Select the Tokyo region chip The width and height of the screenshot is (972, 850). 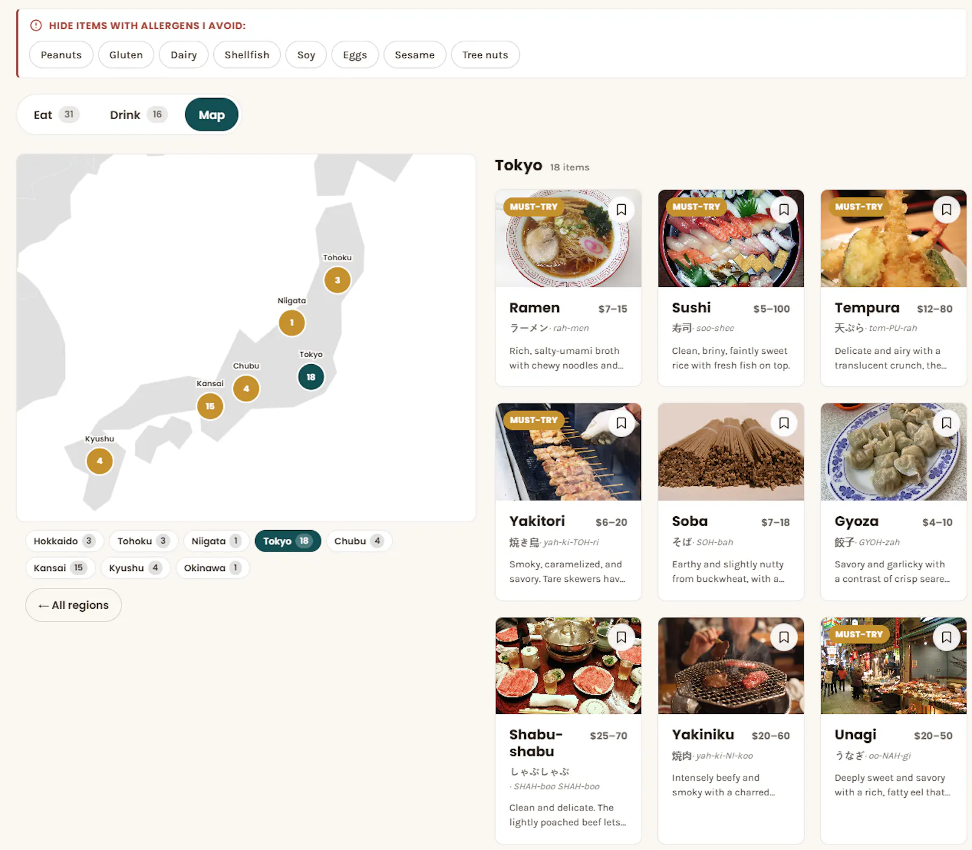pyautogui.click(x=288, y=541)
